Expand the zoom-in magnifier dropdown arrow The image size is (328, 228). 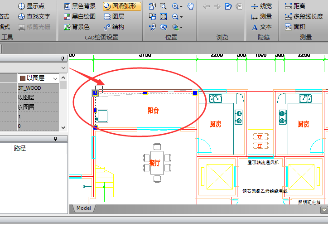[181, 6]
